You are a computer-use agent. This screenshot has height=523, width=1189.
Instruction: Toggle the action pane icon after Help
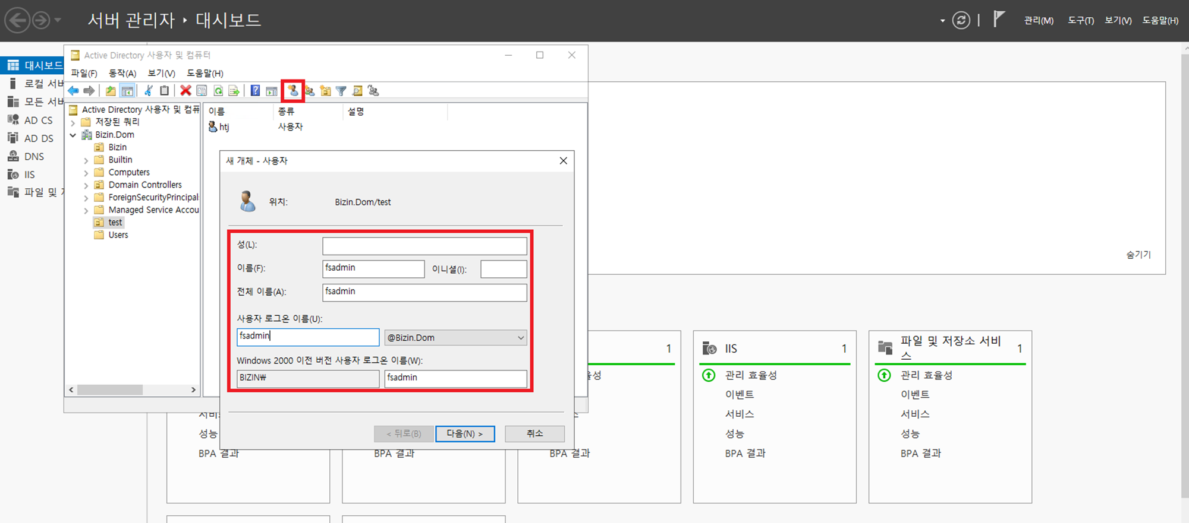tap(272, 91)
